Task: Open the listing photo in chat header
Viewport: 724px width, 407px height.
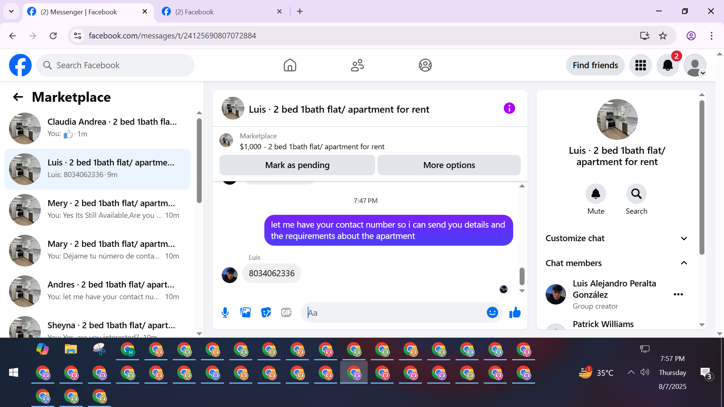Action: click(233, 108)
